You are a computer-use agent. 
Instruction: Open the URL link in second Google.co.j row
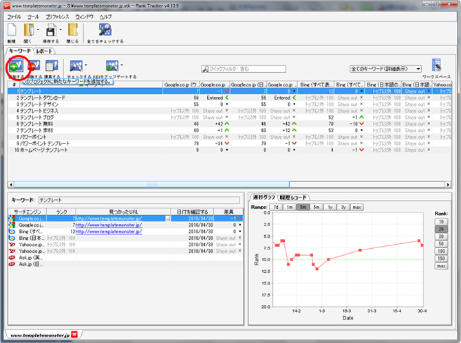tap(109, 225)
